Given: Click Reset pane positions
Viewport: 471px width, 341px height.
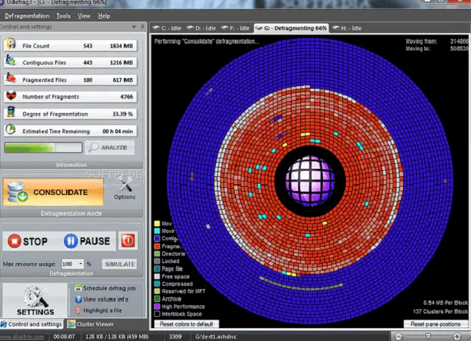Looking at the screenshot, I should click(x=435, y=324).
